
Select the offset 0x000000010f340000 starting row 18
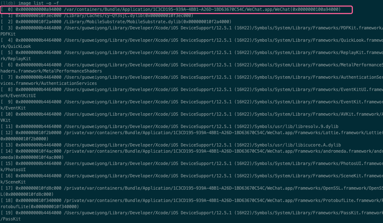38,201
